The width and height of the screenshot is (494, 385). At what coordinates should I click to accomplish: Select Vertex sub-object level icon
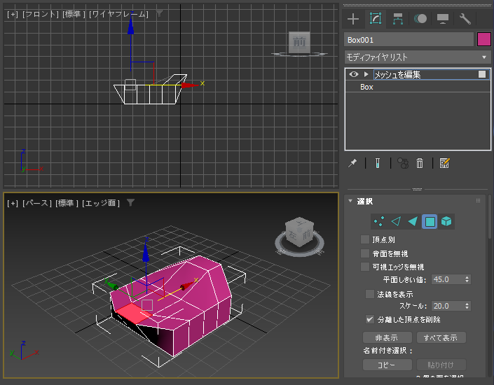point(379,221)
